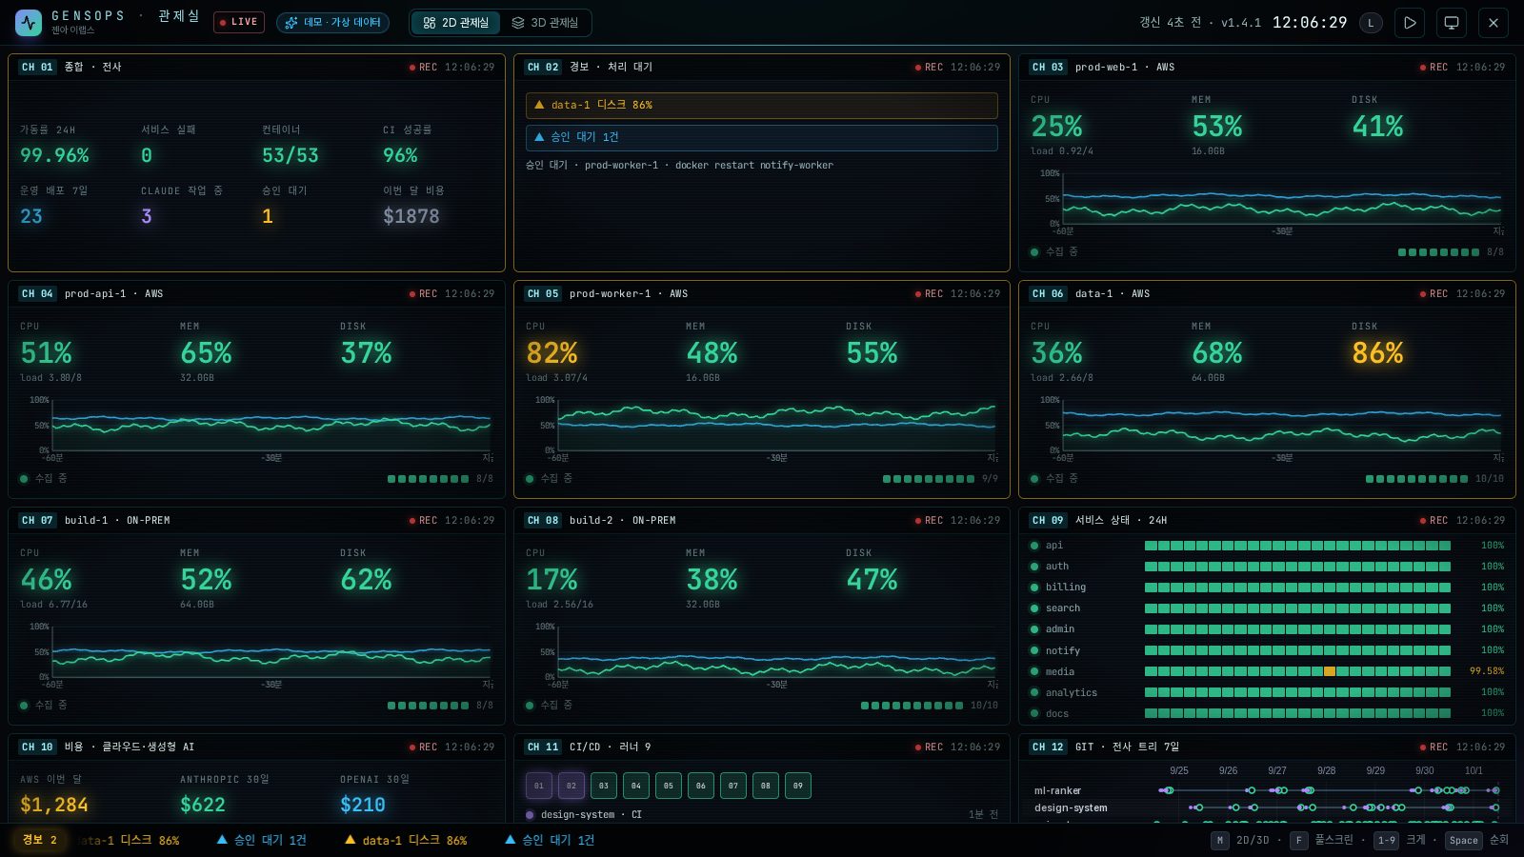Click CI runner 05 tile
This screenshot has height=857, width=1524.
[669, 786]
